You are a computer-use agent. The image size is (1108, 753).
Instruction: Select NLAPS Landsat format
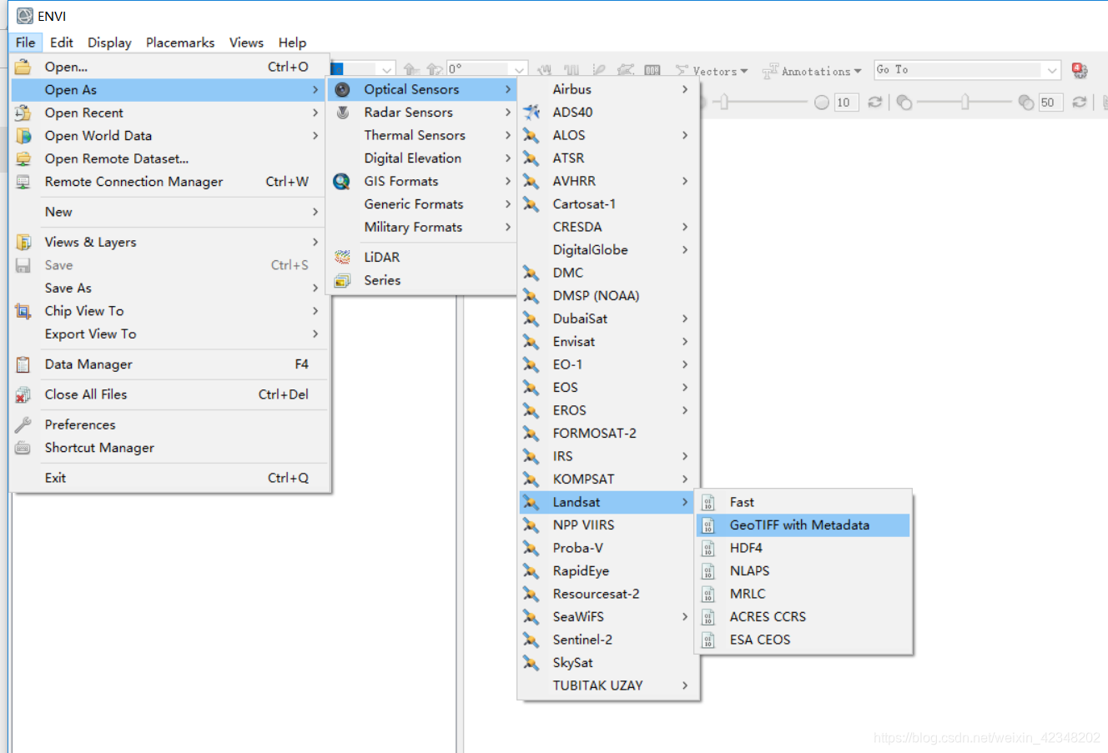pyautogui.click(x=803, y=570)
